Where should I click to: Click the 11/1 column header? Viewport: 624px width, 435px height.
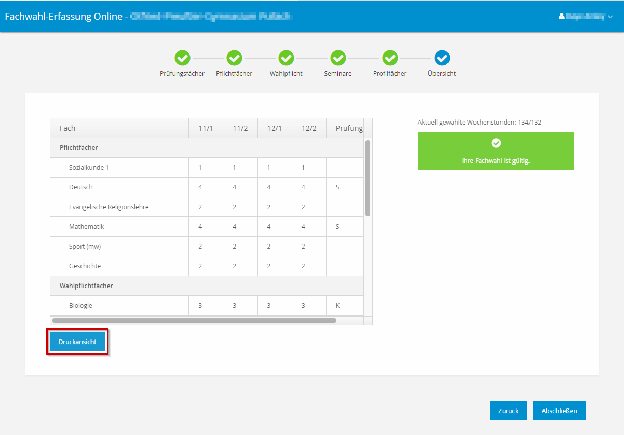[206, 128]
